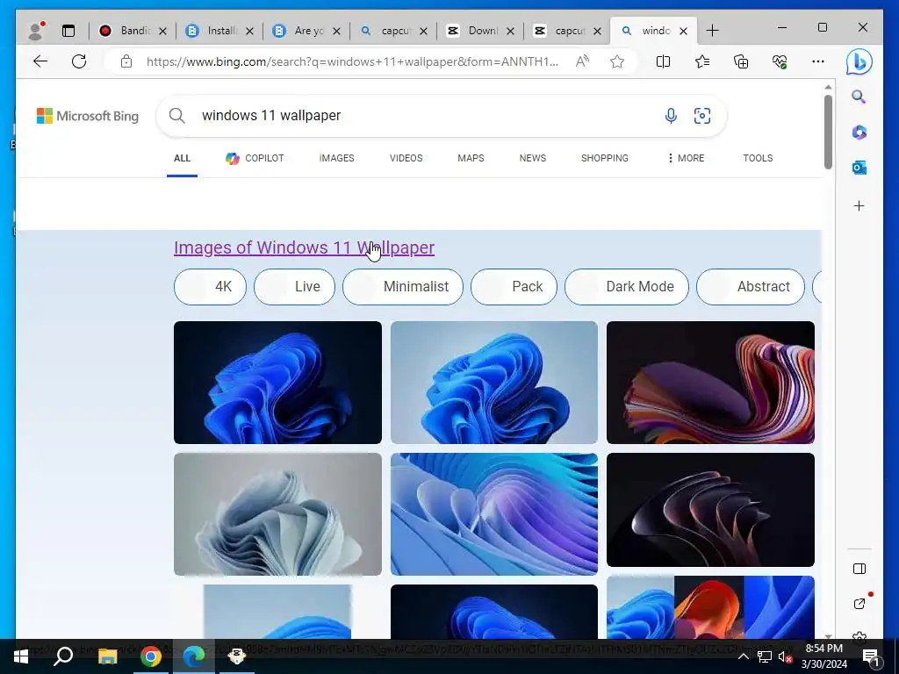
Task: Close the Bandicam tab
Action: (162, 31)
